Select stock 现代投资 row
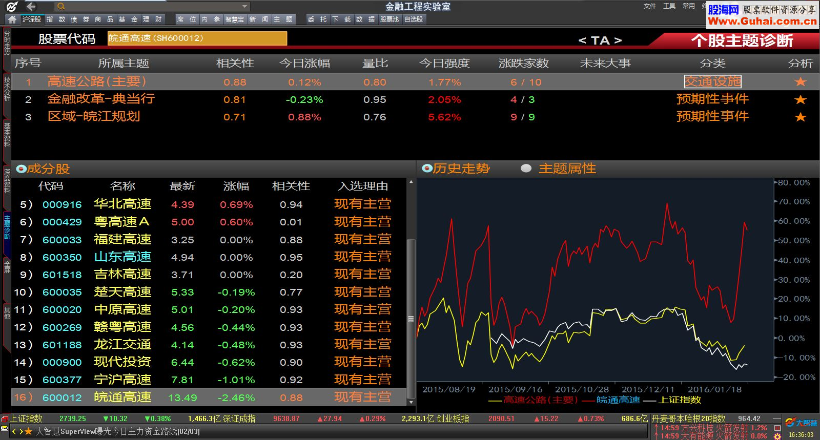 [x=209, y=362]
